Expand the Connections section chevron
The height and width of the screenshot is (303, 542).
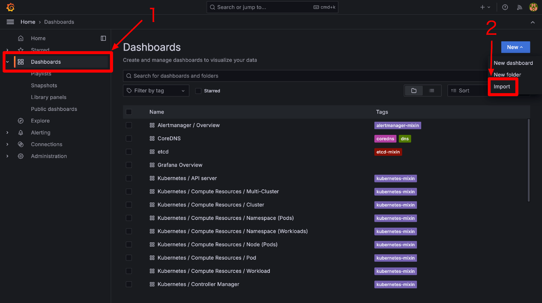(7, 145)
